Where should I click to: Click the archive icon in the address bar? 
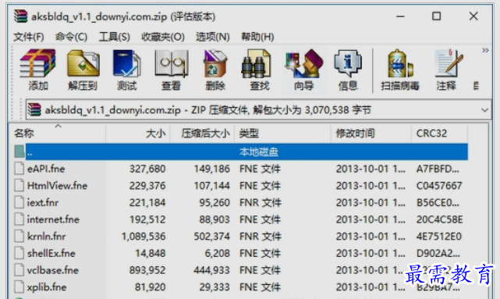[34, 110]
